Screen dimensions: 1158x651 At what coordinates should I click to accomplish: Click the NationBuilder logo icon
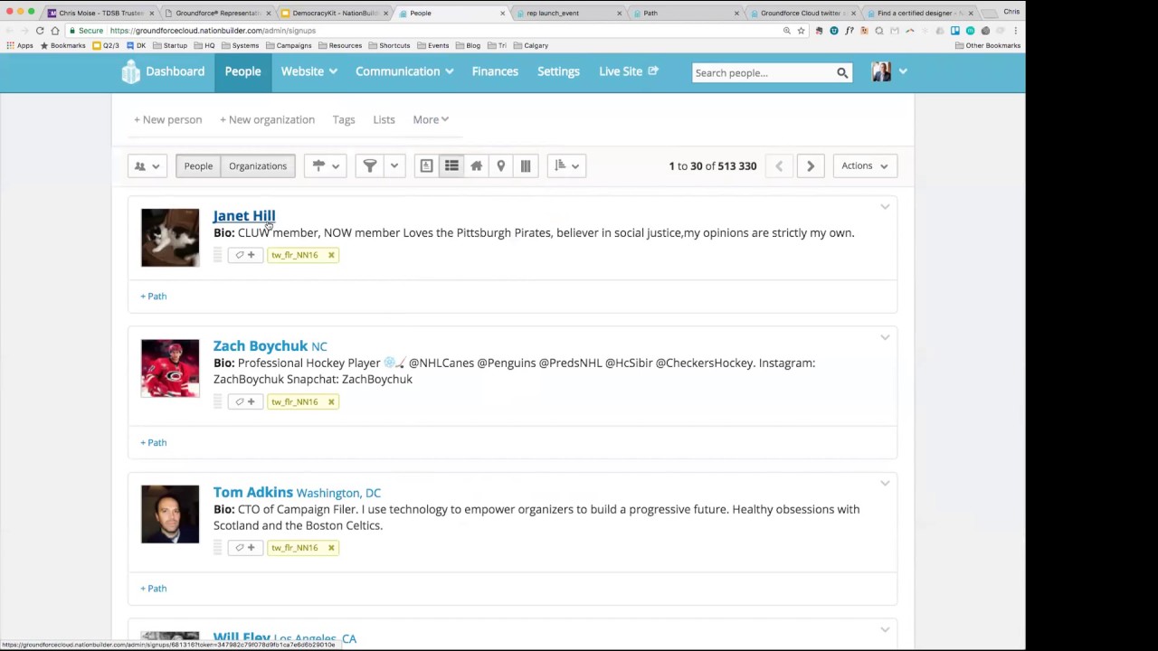click(x=131, y=71)
